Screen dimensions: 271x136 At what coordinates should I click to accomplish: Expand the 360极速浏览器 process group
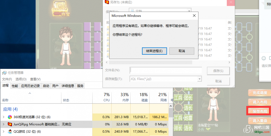click(x=3, y=117)
